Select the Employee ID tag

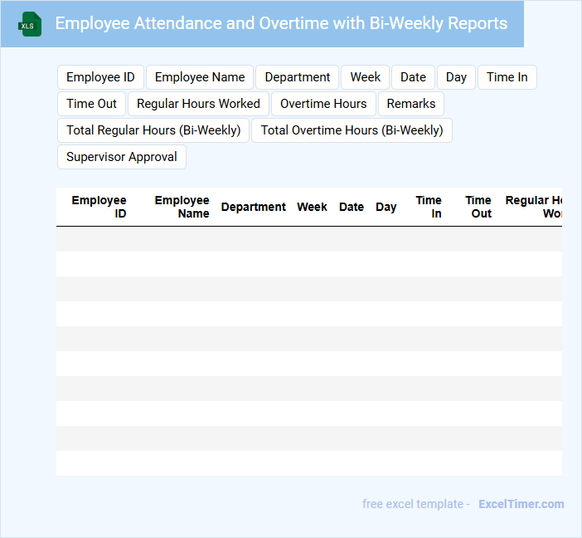point(100,77)
